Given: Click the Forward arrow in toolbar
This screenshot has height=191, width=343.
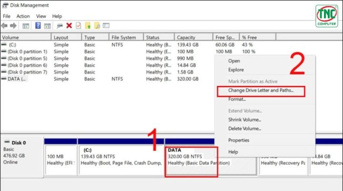Looking at the screenshot, I should pyautogui.click(x=13, y=25).
